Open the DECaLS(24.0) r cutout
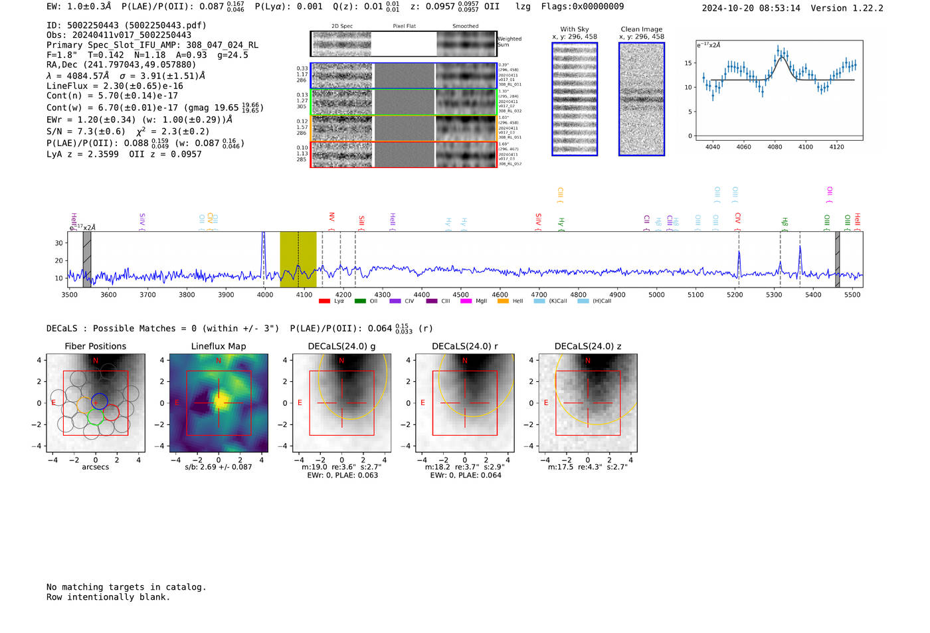The width and height of the screenshot is (930, 633). (x=465, y=403)
